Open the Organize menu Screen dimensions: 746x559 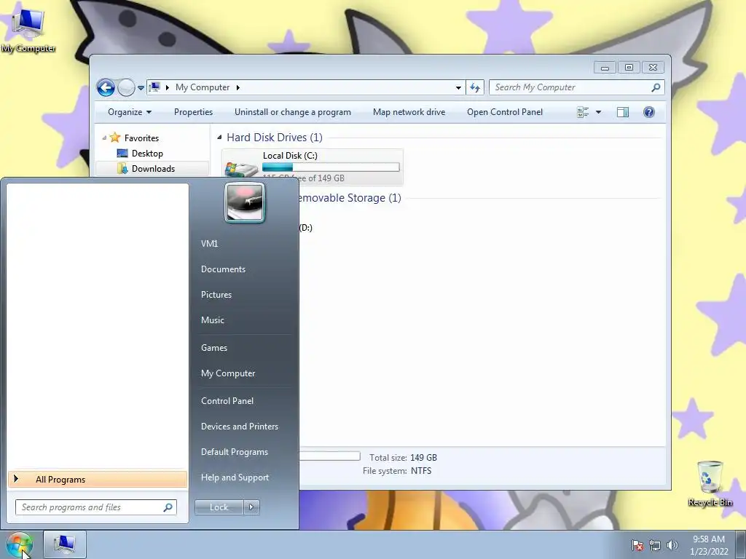130,112
